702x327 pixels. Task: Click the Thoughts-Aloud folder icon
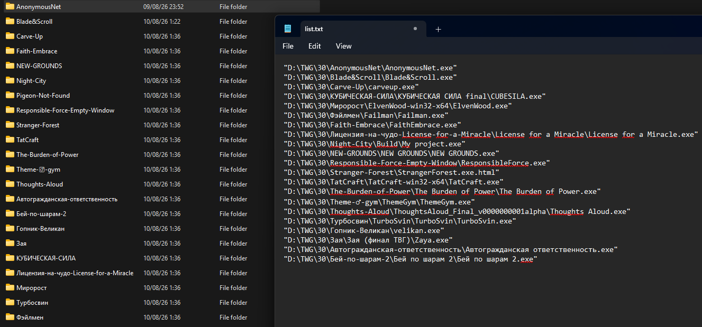click(10, 184)
